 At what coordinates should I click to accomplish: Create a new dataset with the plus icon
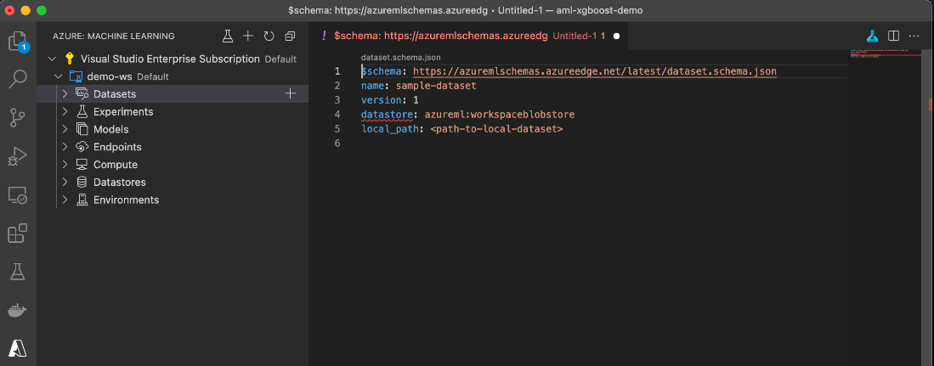[290, 94]
